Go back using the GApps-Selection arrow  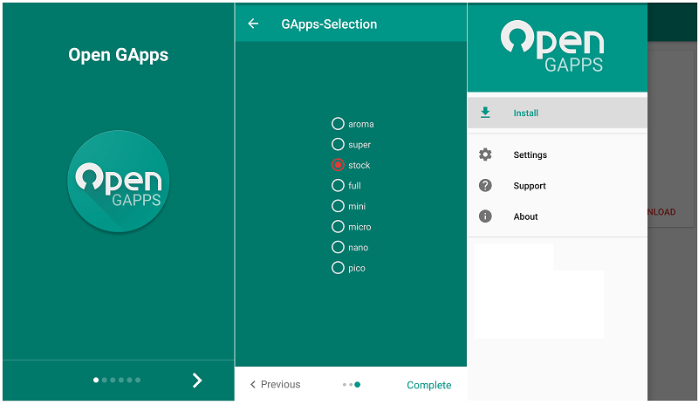coord(253,24)
